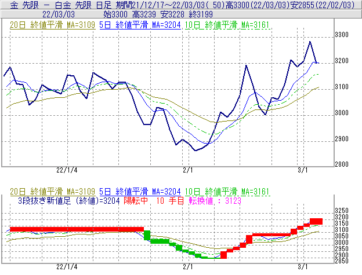Click the lower chart's 5日 終値平滑 MA=3204 legend

coord(140,192)
